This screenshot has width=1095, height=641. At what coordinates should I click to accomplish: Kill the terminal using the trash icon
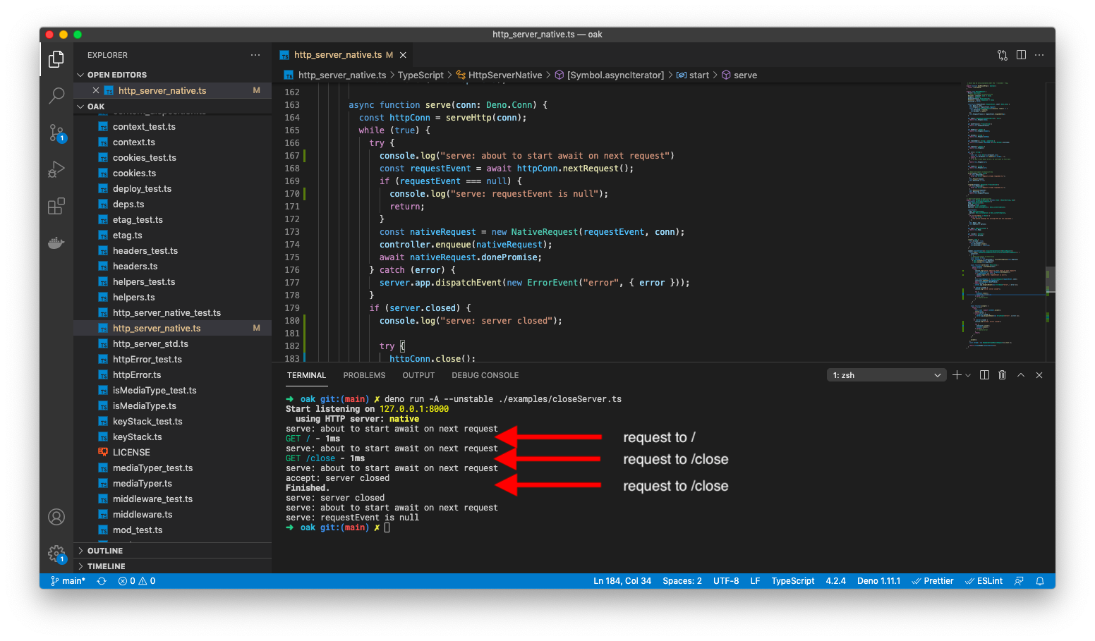pyautogui.click(x=1002, y=374)
